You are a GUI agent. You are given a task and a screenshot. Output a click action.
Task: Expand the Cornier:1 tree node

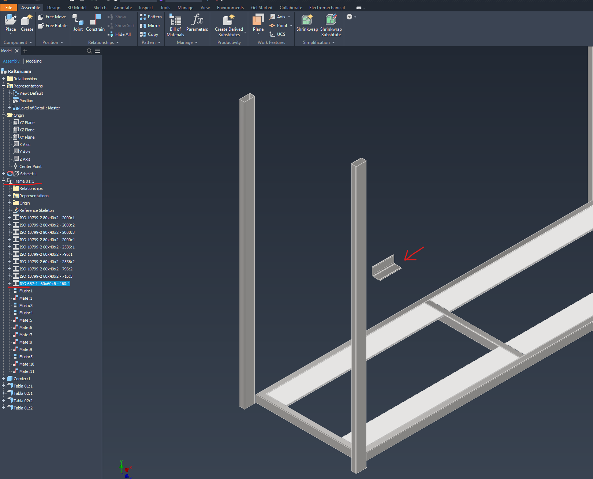click(3, 378)
